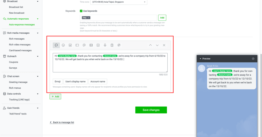Screen dimensions: 262x137
Task: Click the Gain friends person icon
Action: pyautogui.click(x=5, y=108)
